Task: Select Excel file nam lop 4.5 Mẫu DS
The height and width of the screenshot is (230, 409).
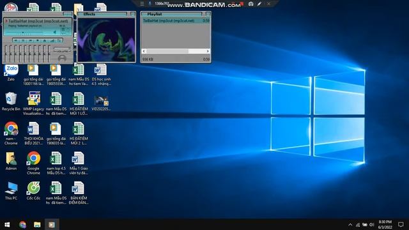Action: (56, 164)
